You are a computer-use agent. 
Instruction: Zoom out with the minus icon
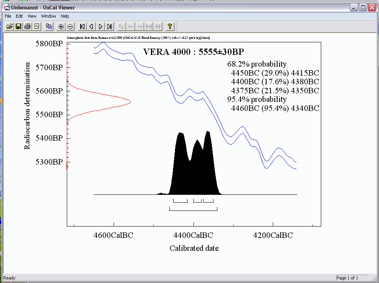pyautogui.click(x=70, y=26)
